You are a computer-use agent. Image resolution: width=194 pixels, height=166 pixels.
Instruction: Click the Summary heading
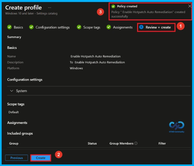coord(14,37)
